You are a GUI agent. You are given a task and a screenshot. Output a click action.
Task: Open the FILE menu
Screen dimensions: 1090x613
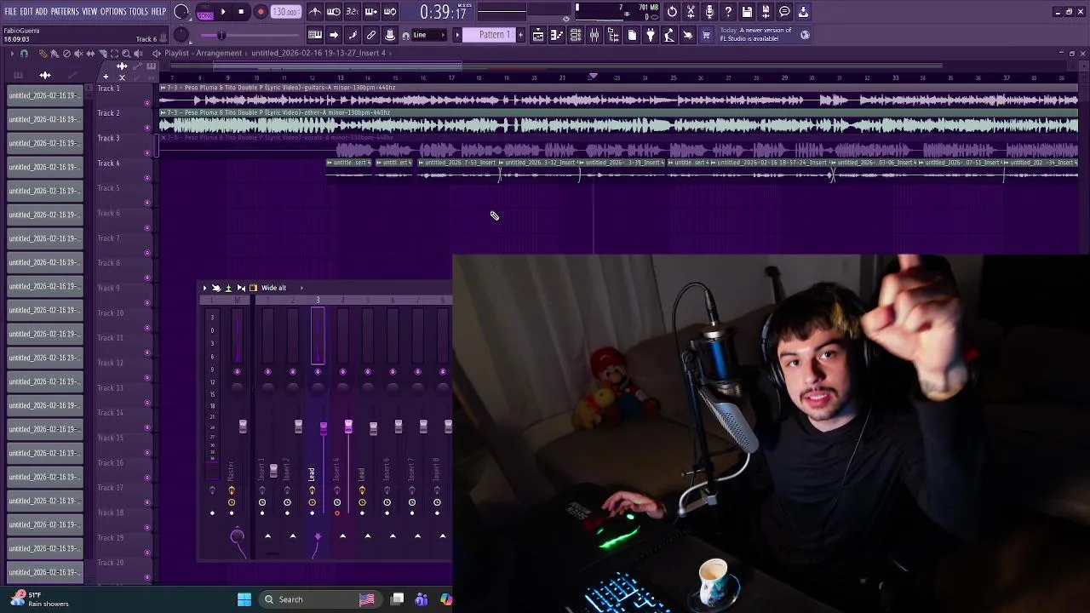tap(10, 11)
